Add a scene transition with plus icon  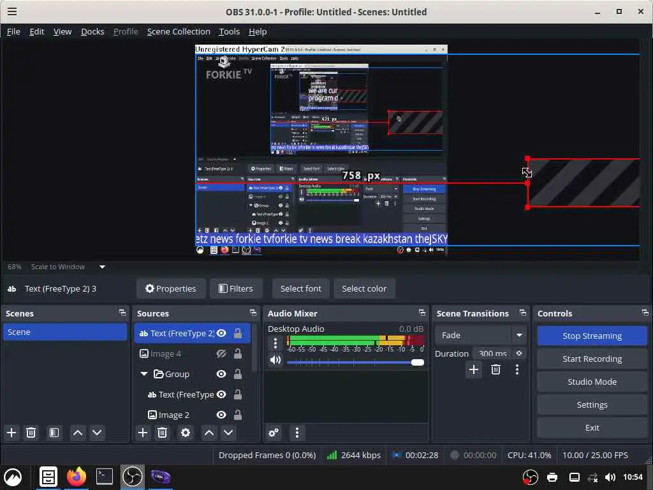474,369
